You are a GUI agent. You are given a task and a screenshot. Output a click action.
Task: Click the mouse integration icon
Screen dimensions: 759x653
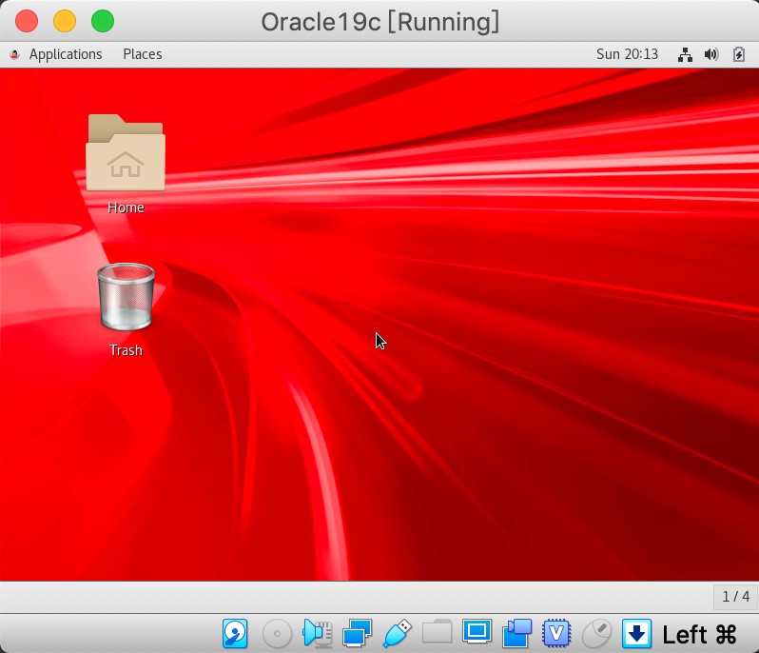click(597, 633)
